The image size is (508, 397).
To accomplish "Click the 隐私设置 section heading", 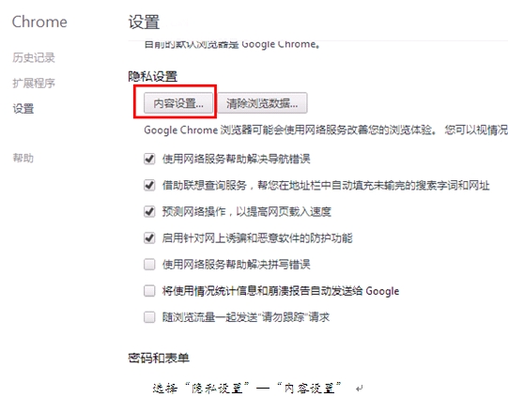I will click(x=153, y=76).
